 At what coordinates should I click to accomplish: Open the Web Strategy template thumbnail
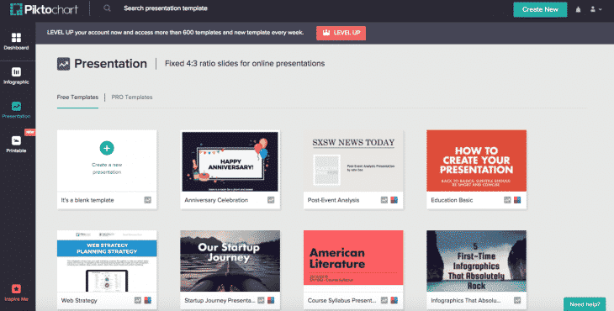(107, 261)
